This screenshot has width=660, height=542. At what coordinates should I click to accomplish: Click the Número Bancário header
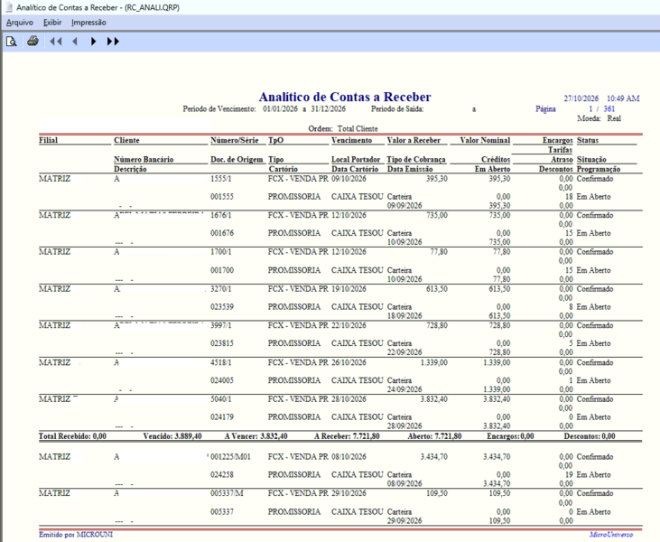tap(144, 160)
